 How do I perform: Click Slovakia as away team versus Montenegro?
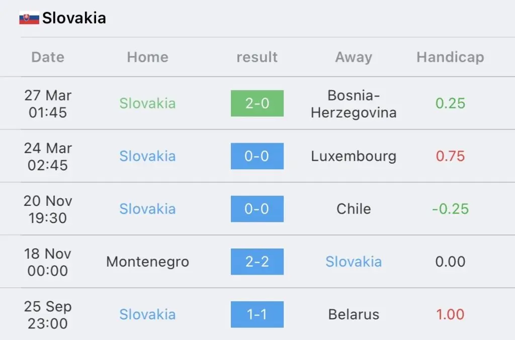click(x=354, y=262)
